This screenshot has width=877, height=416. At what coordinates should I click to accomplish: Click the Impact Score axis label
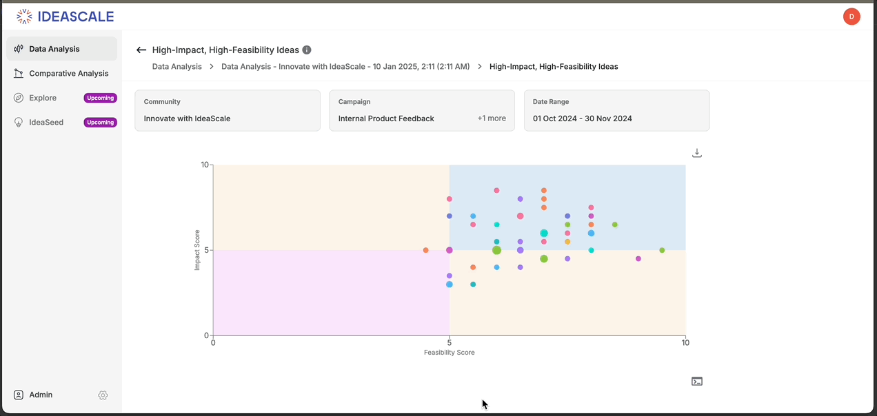[197, 250]
